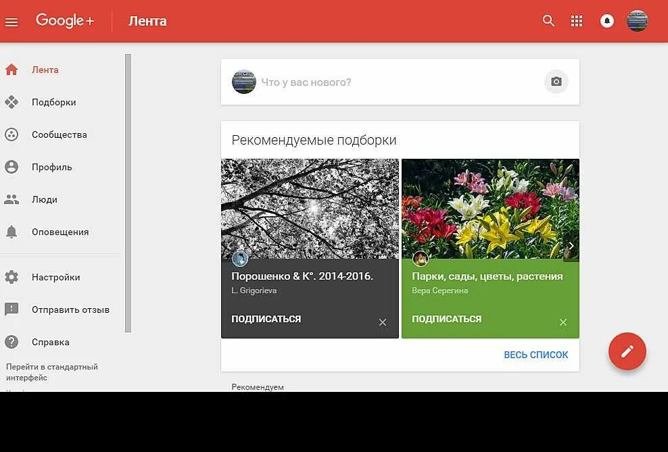Click the Рекомендуемые подборки heading
The height and width of the screenshot is (452, 668).
click(x=314, y=140)
